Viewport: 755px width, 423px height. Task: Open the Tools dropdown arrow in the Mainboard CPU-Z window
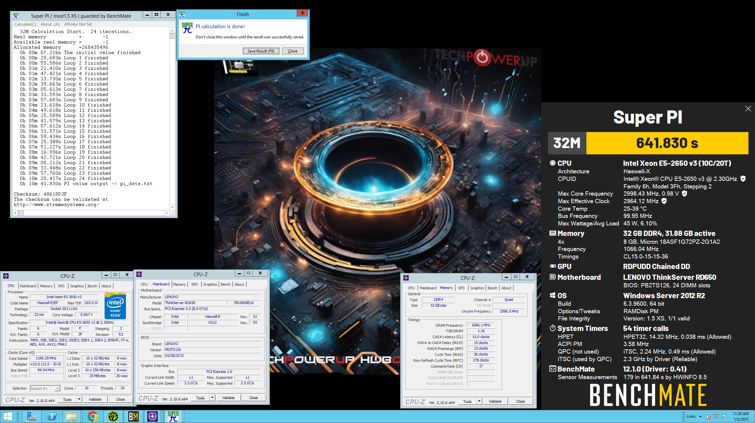[x=212, y=398]
